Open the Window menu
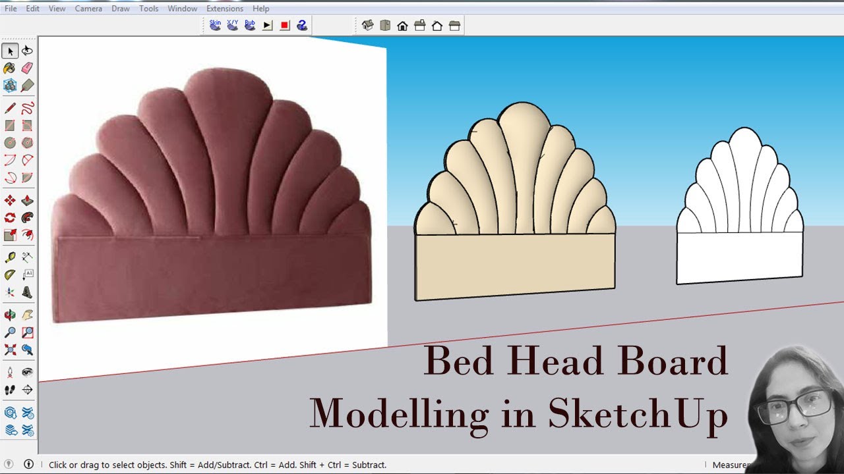Viewport: 844px width, 474px height. [183, 9]
